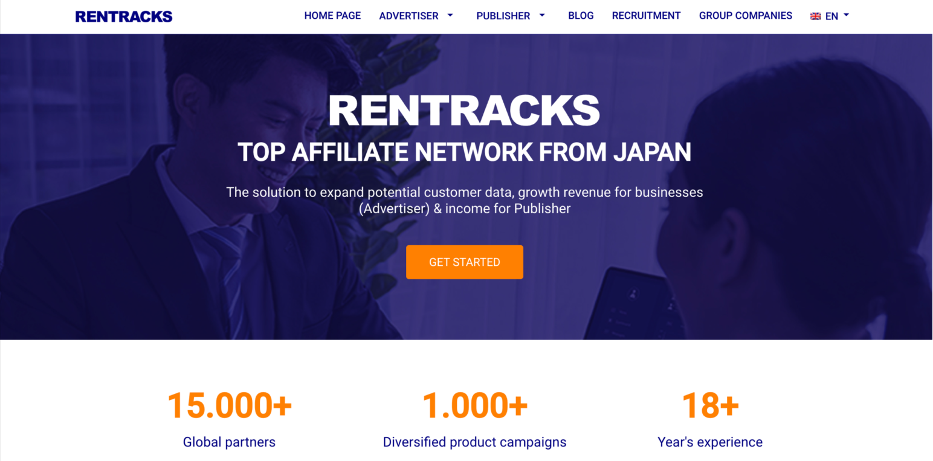Click the Diversified product campaigns caption
The image size is (933, 461).
[x=474, y=442]
